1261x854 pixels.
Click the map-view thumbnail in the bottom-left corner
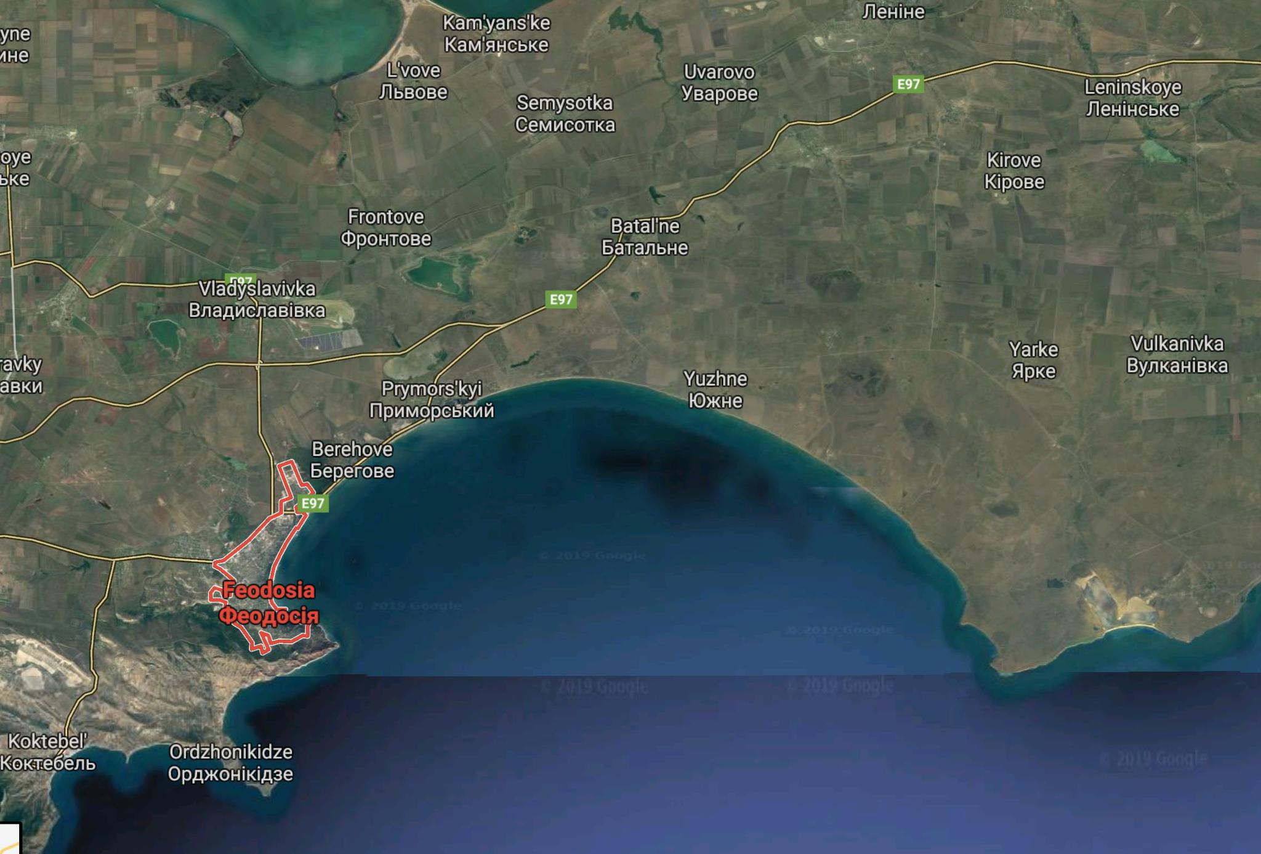tap(9, 840)
